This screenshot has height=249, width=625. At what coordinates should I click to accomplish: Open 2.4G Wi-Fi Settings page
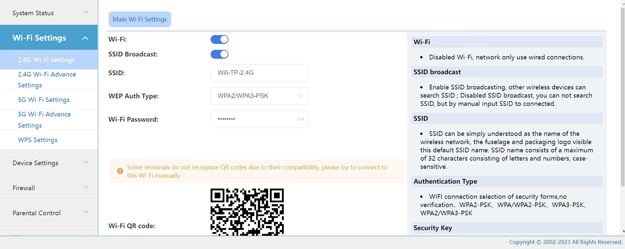point(46,60)
